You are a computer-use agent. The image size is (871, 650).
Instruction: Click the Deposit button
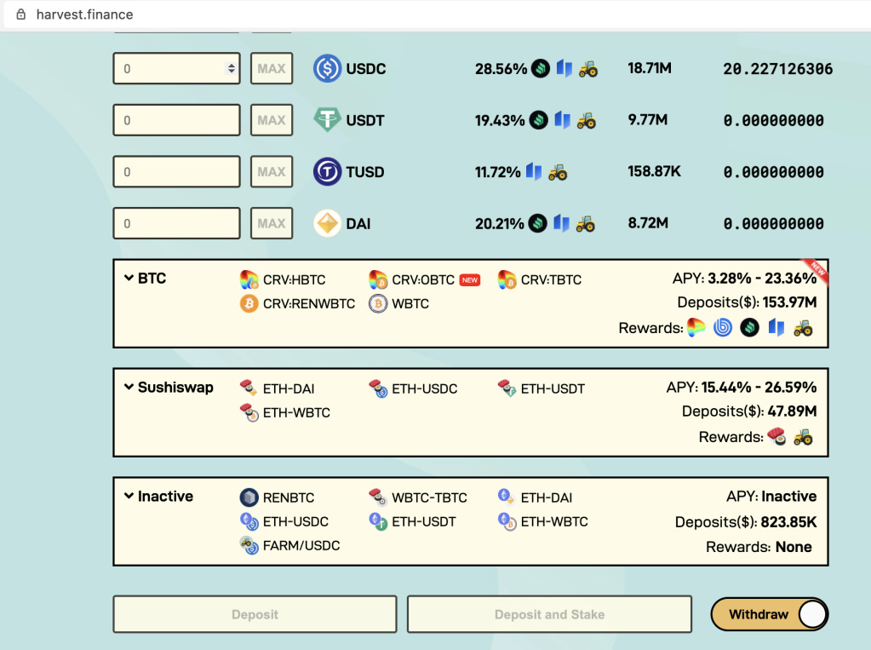pyautogui.click(x=255, y=614)
